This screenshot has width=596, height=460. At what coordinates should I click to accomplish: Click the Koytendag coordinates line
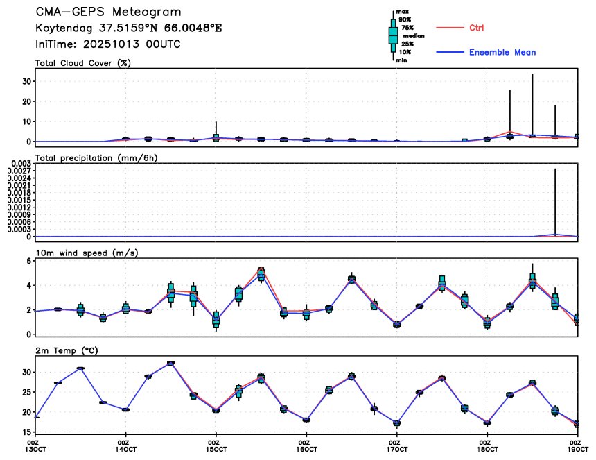click(x=128, y=28)
